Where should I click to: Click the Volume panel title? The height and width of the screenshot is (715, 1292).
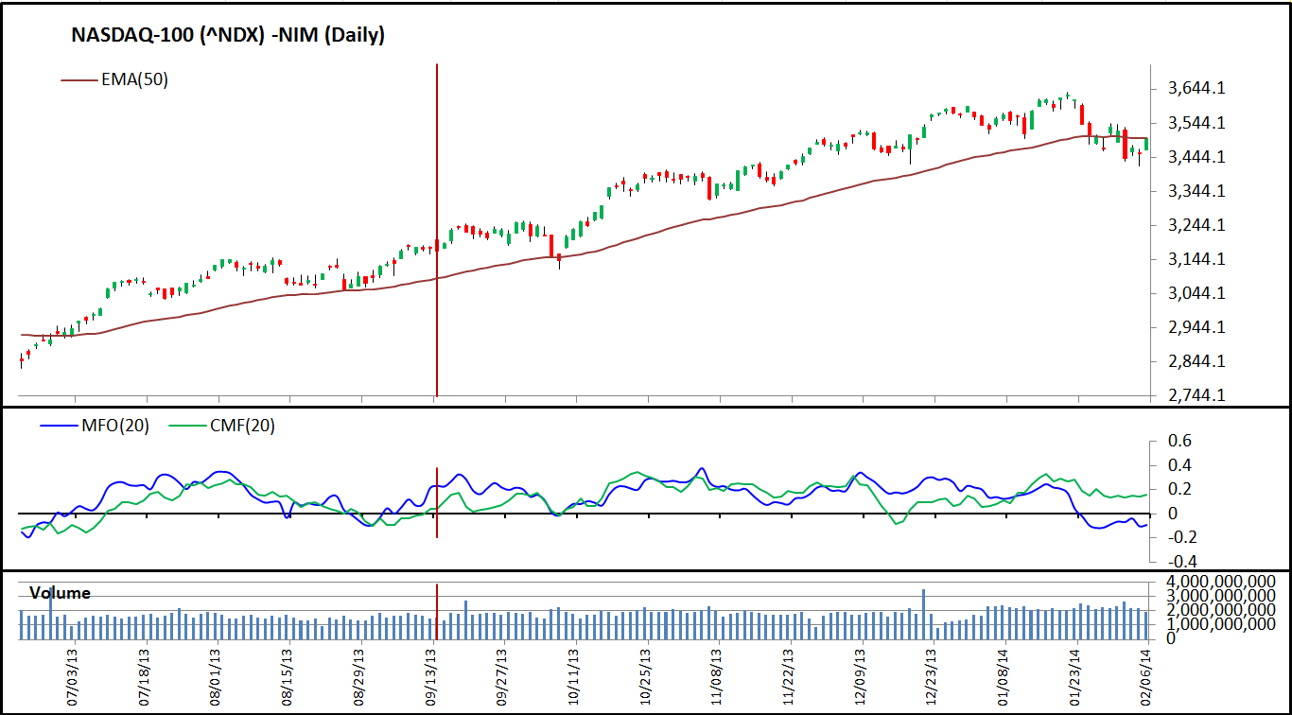[x=61, y=593]
